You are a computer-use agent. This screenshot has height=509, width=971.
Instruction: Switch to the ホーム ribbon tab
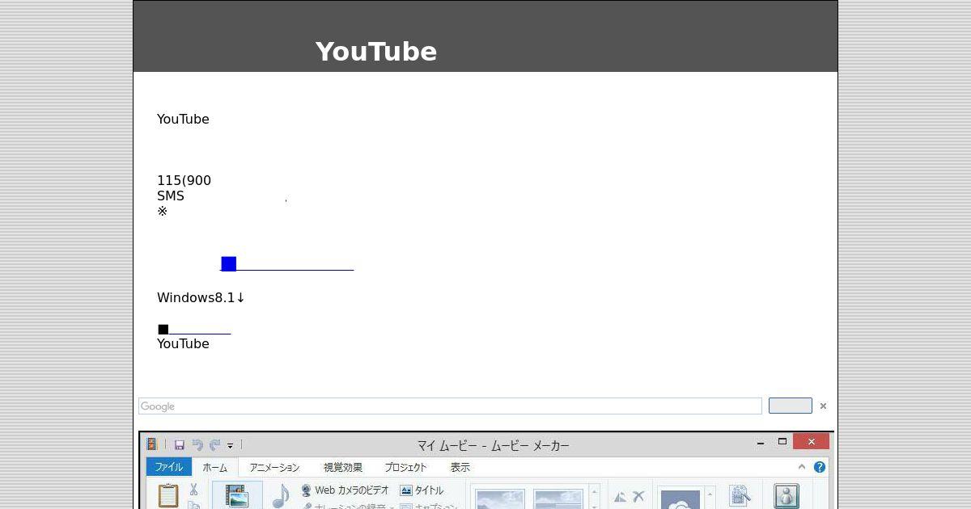(215, 467)
